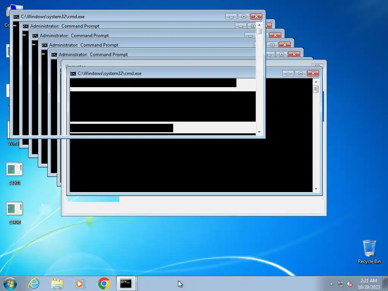
Task: Close the third Administrator: Command Prompt window
Action: click(285, 45)
